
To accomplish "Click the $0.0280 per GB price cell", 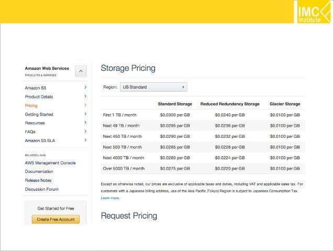I will [x=175, y=158].
